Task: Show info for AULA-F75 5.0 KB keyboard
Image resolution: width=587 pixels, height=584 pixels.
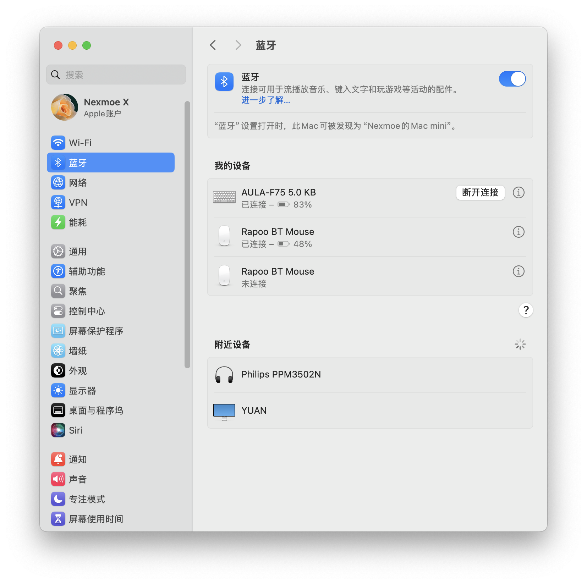Action: 519,193
